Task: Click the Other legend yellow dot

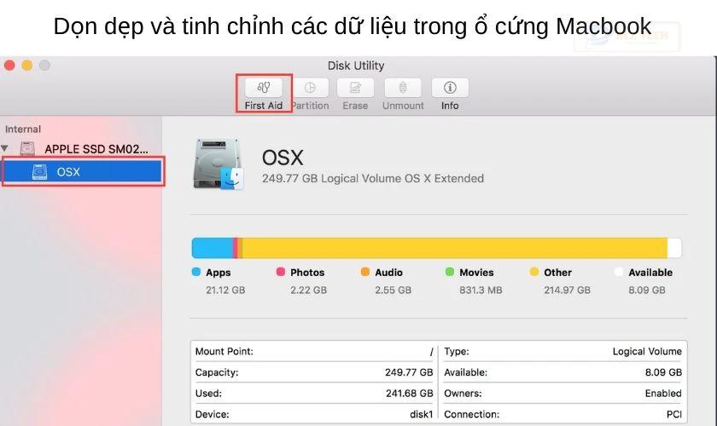Action: pyautogui.click(x=534, y=272)
